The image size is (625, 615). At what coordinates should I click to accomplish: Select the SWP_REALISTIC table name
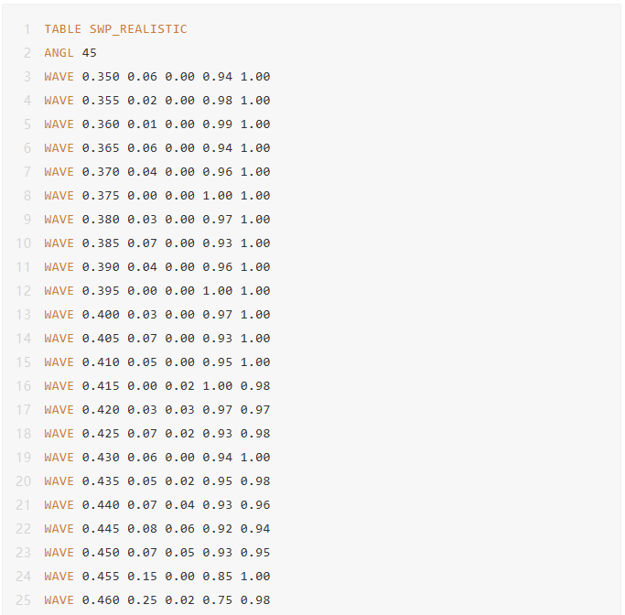coord(138,29)
